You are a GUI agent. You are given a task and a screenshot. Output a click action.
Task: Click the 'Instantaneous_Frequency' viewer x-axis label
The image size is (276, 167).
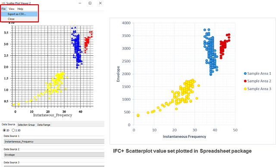point(53,115)
